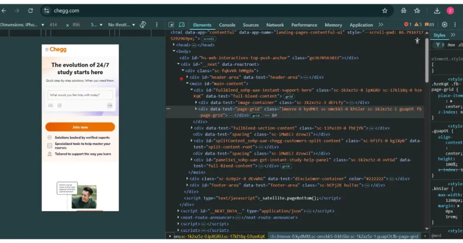Select the Styles pane tab
The image size is (463, 243).
pos(439,35)
